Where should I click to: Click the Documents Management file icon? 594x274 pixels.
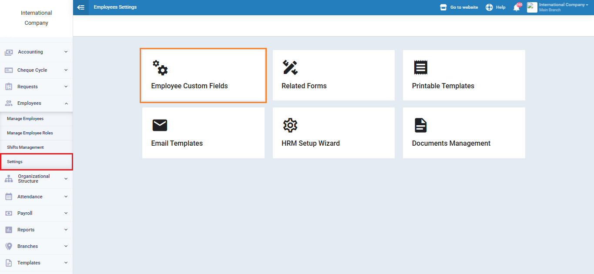[x=420, y=125]
